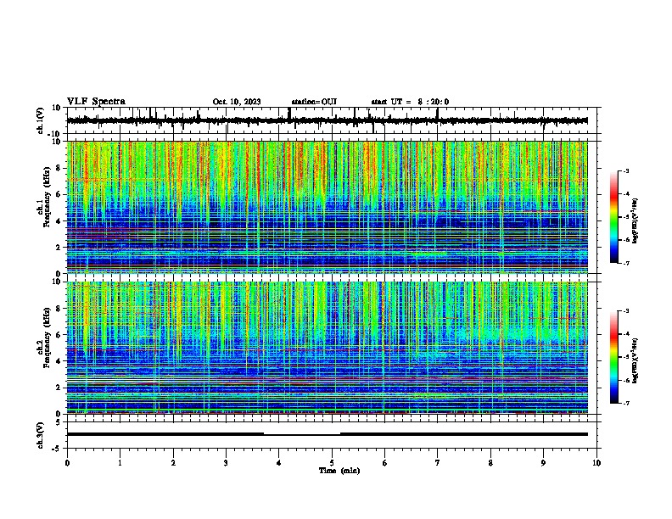672x519 pixels.
Task: Click the time axis tick label "7"
Action: (x=438, y=463)
